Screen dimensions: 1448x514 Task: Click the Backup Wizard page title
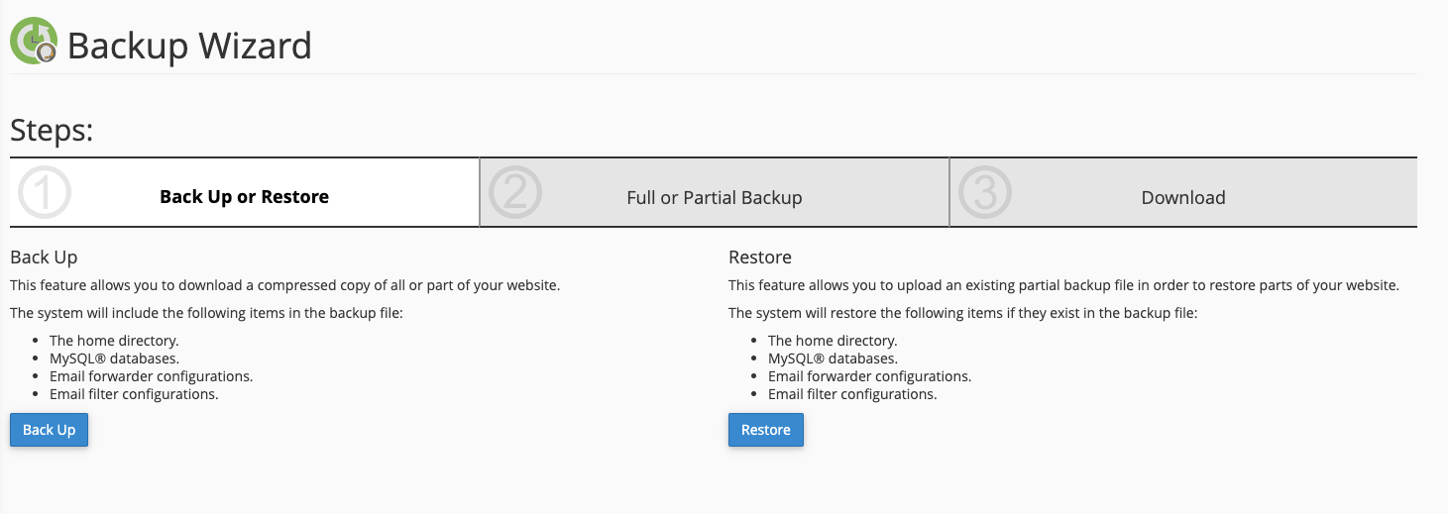tap(189, 46)
